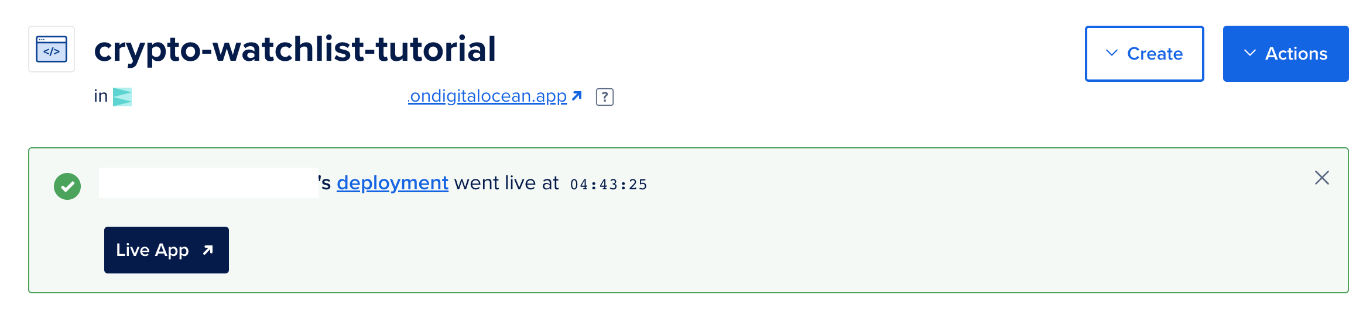
Task: Click the green success checkmark icon
Action: [x=67, y=186]
